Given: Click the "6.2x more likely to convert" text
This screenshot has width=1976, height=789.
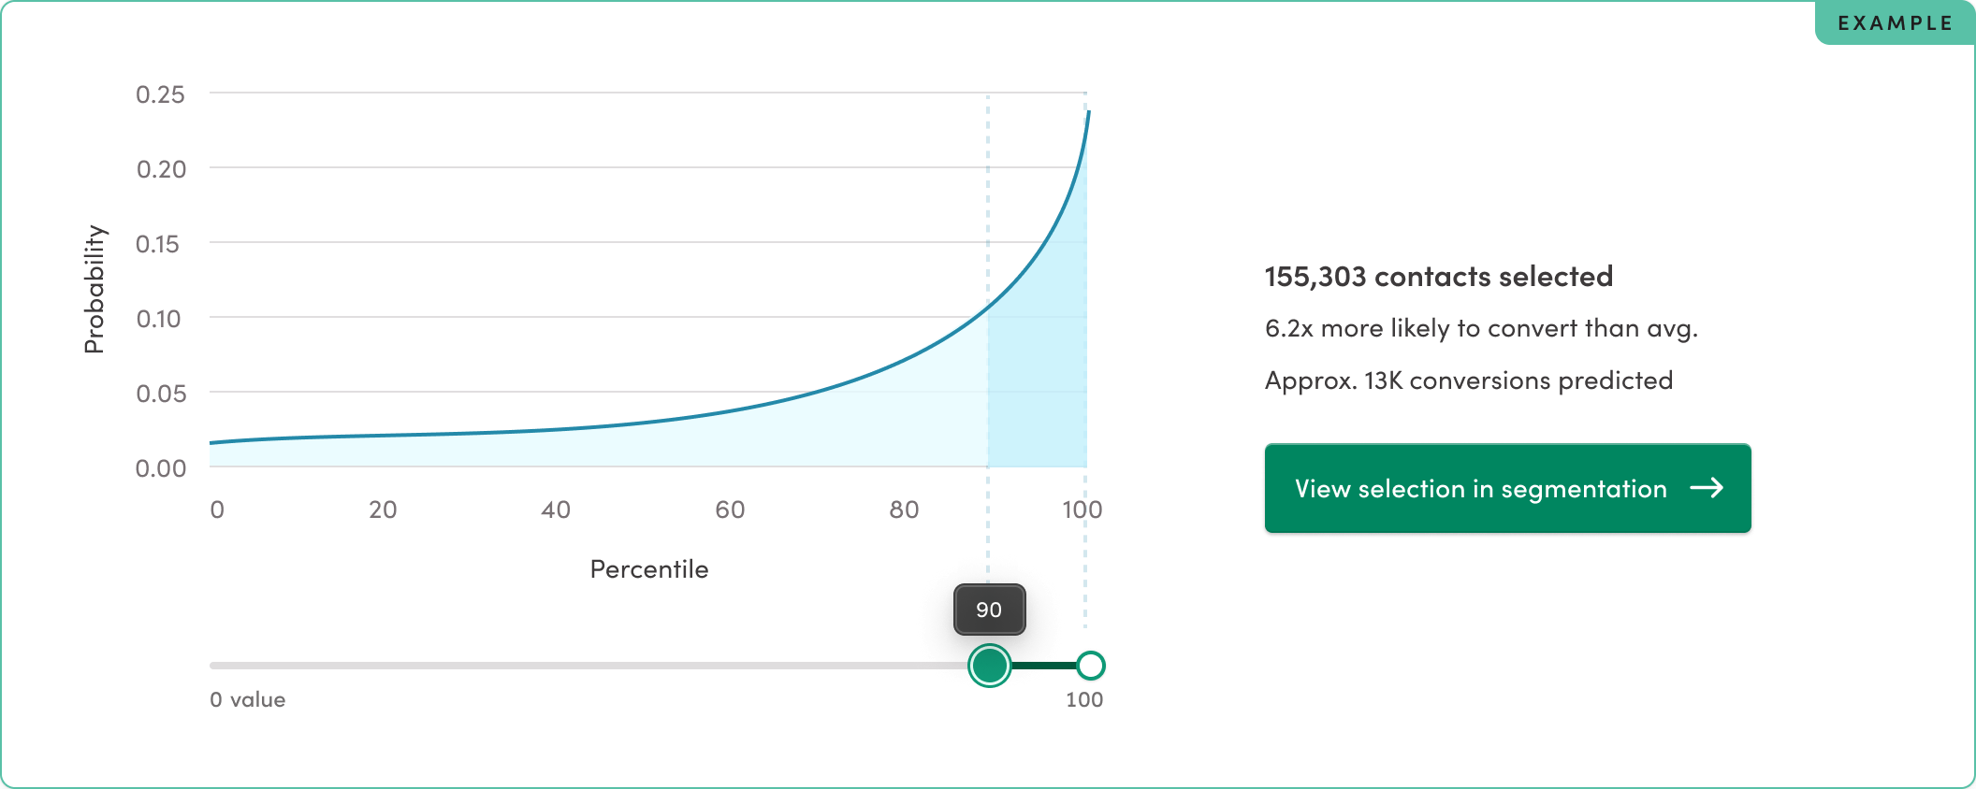Looking at the screenshot, I should (x=1480, y=328).
